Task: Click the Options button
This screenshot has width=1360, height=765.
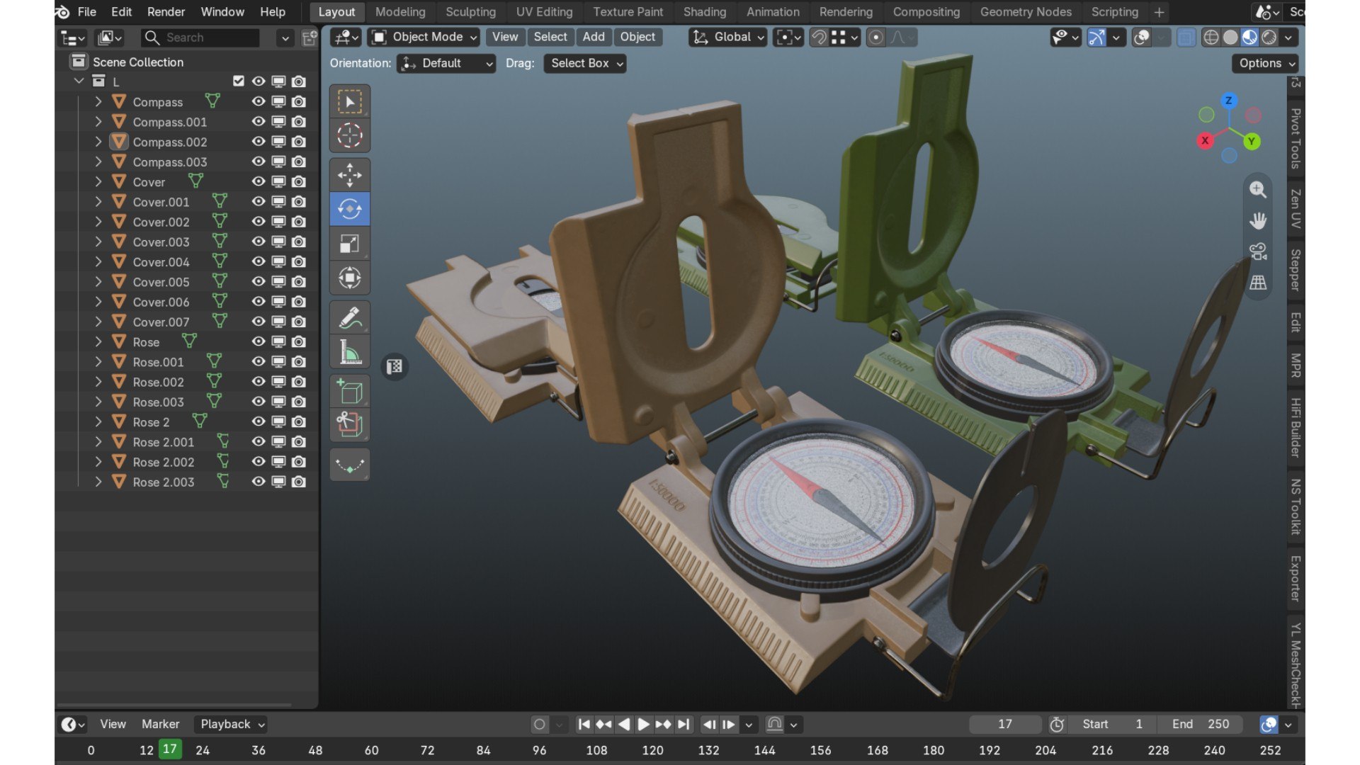Action: pos(1265,64)
